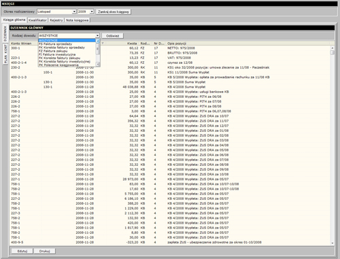The image size is (340, 259).
Task: Click amount cell '48 038,88'
Action: click(x=131, y=87)
